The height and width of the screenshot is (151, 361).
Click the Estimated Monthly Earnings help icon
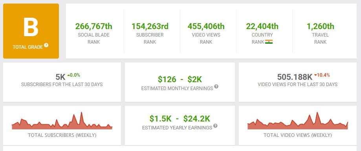(x=216, y=87)
